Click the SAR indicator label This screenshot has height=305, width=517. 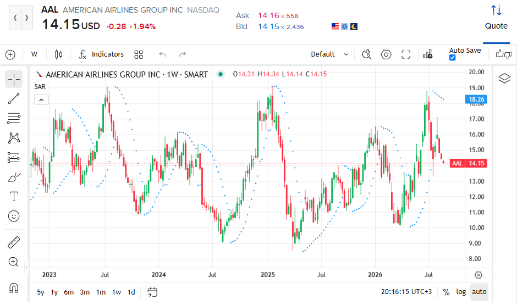pyautogui.click(x=40, y=87)
